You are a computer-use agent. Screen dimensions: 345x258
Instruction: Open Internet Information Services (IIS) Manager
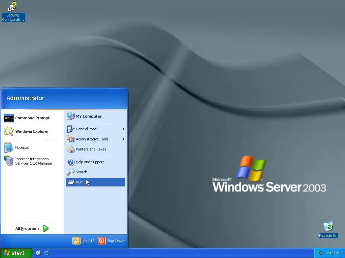click(32, 161)
